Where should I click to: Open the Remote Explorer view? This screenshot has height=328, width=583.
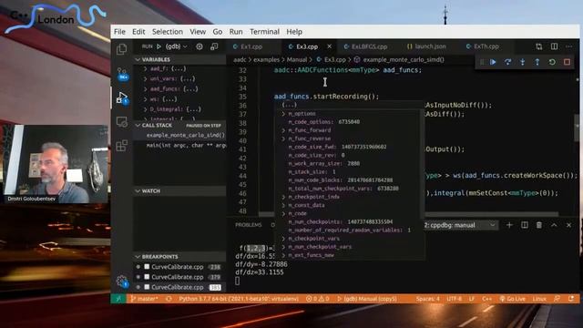click(121, 121)
